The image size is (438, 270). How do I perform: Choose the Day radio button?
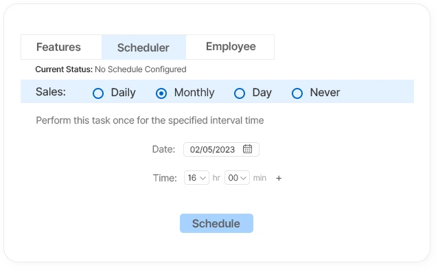pyautogui.click(x=240, y=93)
